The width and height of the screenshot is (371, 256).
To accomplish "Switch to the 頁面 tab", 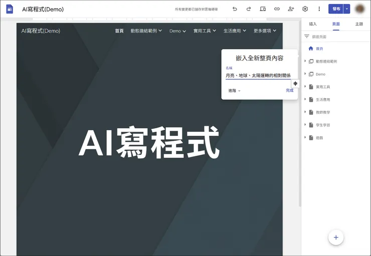I will pos(336,24).
